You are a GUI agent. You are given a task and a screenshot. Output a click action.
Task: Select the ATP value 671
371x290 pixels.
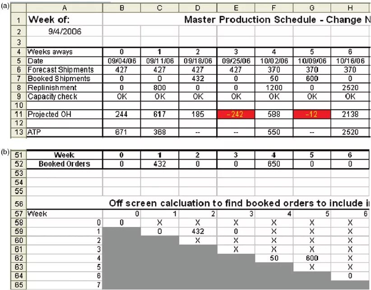[x=121, y=132]
